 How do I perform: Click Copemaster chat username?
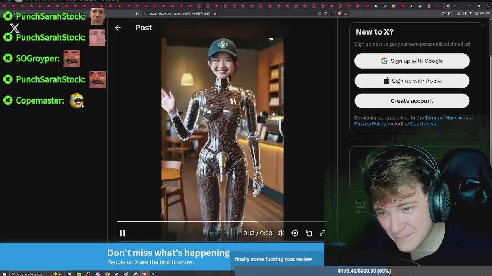pos(40,100)
